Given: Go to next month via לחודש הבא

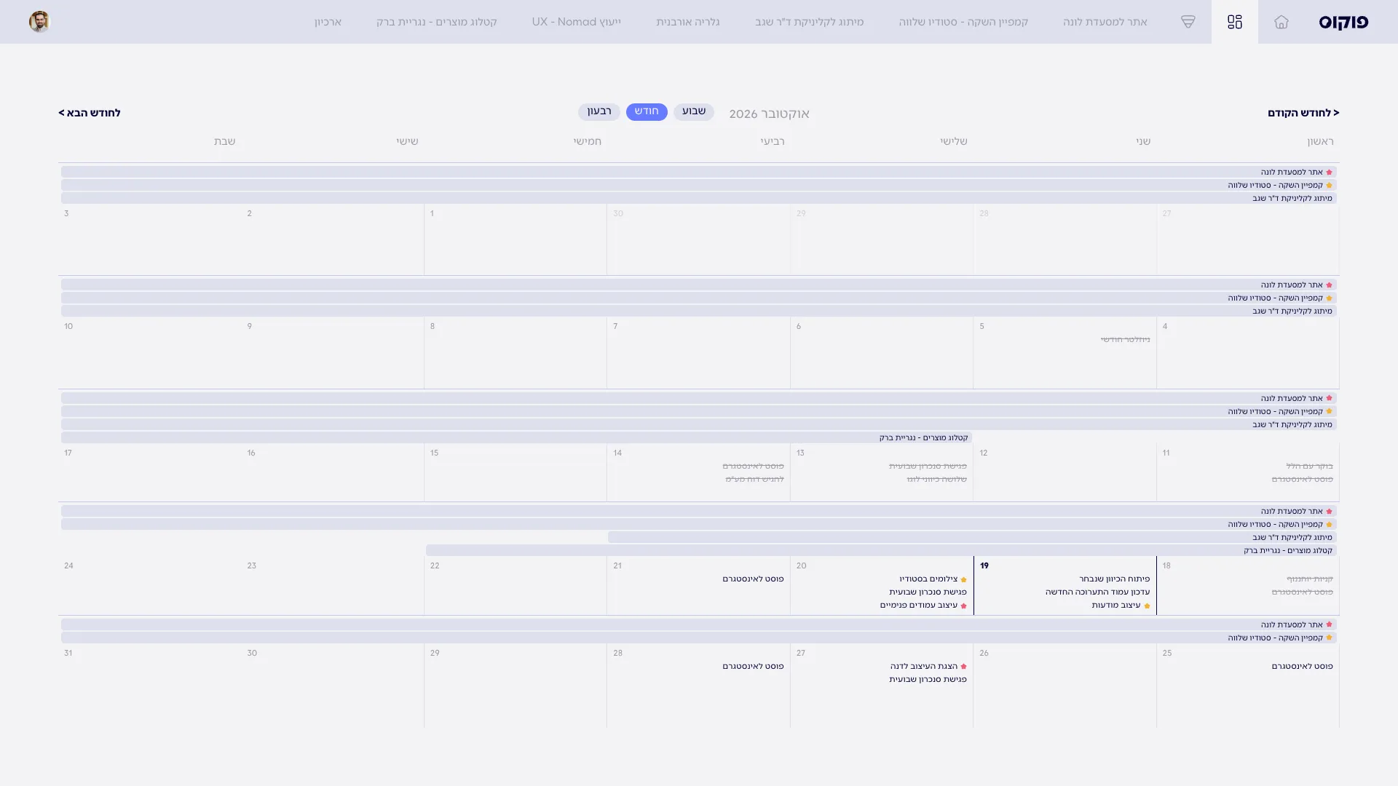Looking at the screenshot, I should [90, 113].
